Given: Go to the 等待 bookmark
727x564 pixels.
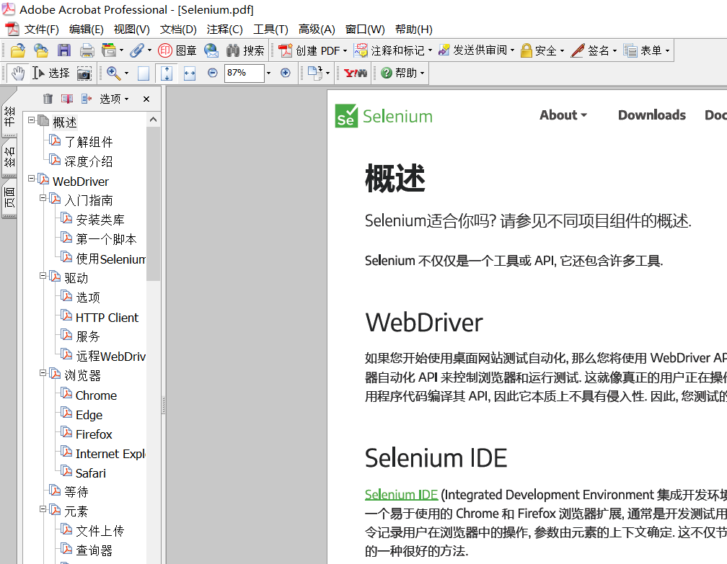Looking at the screenshot, I should (76, 492).
